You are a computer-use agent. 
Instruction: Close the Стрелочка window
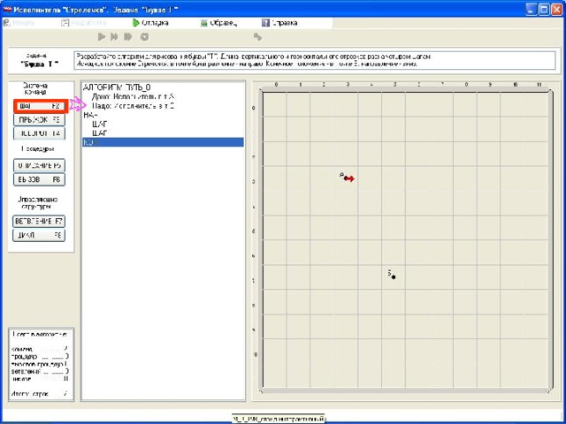[556, 10]
